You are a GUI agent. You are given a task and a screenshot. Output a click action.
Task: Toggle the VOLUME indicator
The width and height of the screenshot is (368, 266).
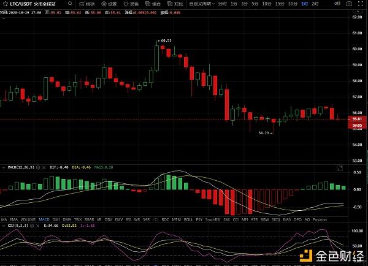pos(28,219)
